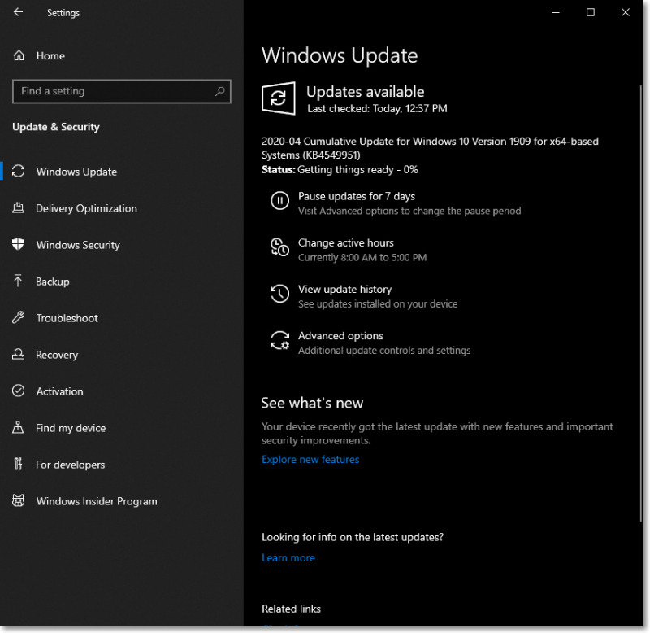Click the Advanced options gear-sync icon
The height and width of the screenshot is (633, 650).
coord(279,340)
